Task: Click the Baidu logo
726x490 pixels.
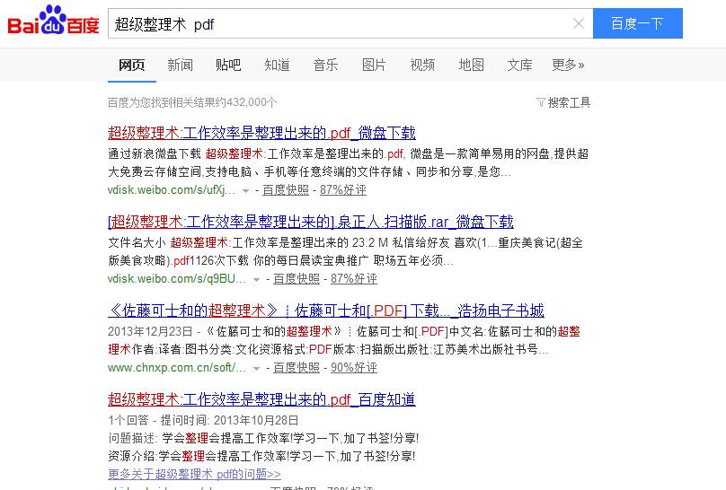Action: [53, 21]
